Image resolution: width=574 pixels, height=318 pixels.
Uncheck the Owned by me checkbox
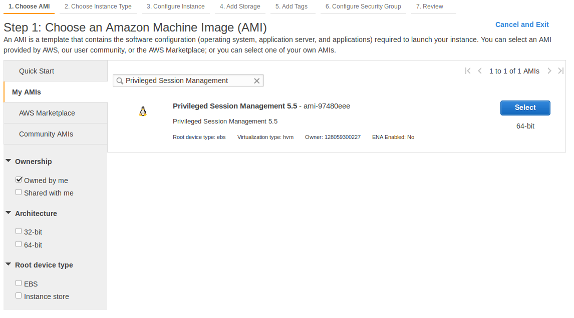[19, 180]
